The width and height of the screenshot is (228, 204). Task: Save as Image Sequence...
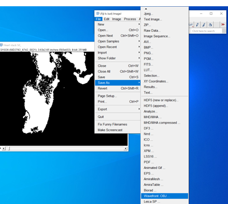point(165,36)
